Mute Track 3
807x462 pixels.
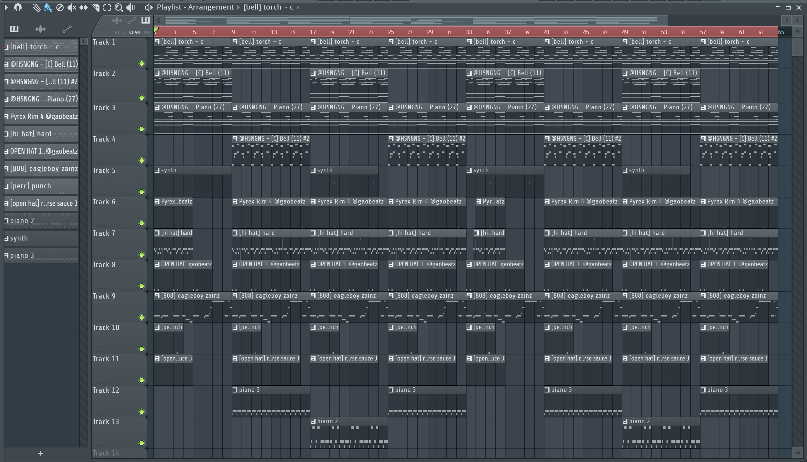[142, 129]
